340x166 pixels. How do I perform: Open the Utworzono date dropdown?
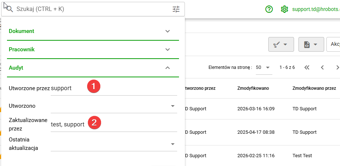114,106
